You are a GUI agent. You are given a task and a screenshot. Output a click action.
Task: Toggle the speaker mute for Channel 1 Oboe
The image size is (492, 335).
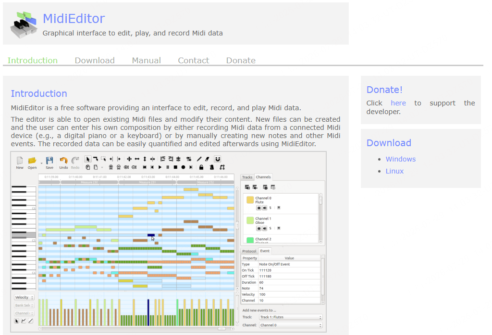265,228
